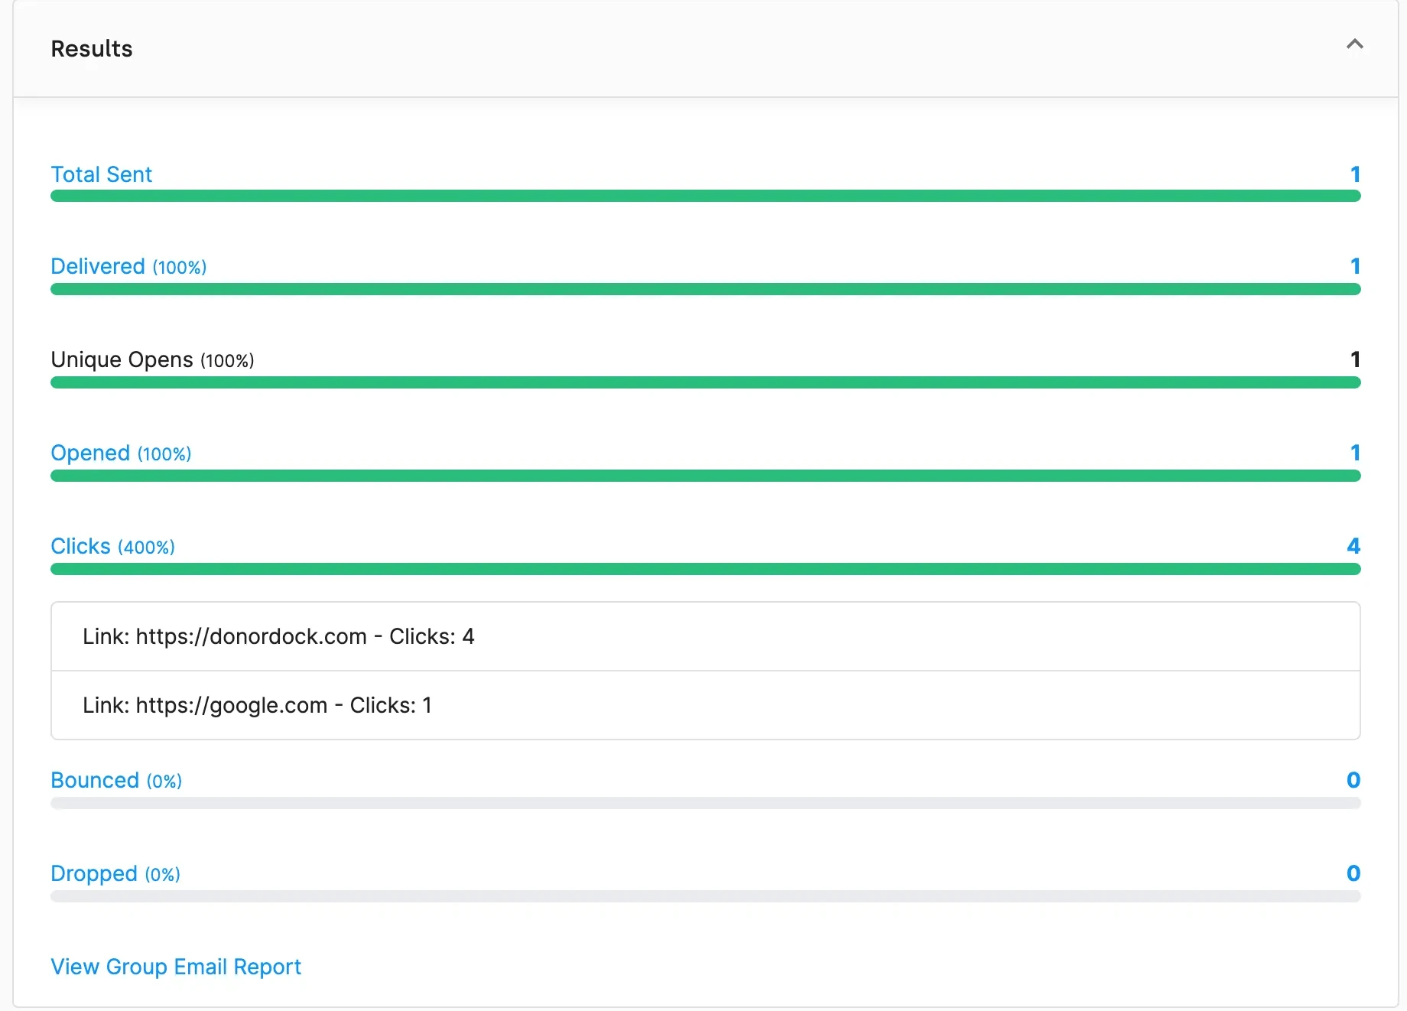Viewport: 1407px width, 1011px height.
Task: Open the Delivered (100%) link
Action: [x=128, y=266]
